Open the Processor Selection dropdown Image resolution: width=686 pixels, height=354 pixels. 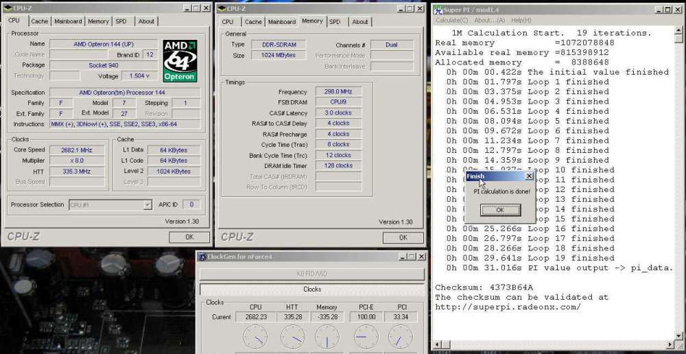point(147,205)
